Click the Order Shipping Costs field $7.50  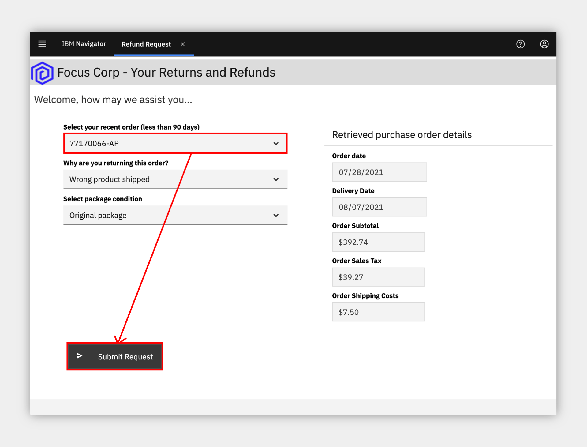[x=378, y=312]
